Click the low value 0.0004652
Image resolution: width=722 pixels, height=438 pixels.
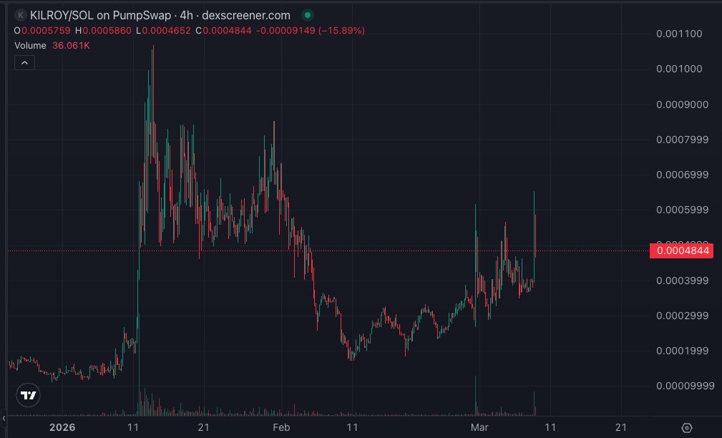click(x=166, y=30)
